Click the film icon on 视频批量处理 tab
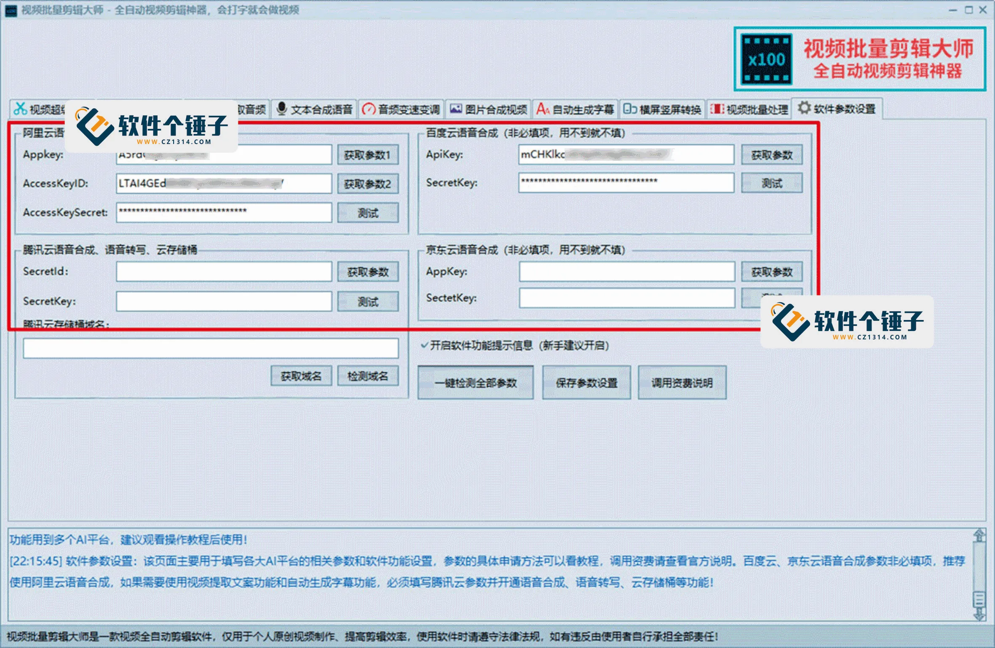Viewport: 995px width, 648px height. coord(717,109)
